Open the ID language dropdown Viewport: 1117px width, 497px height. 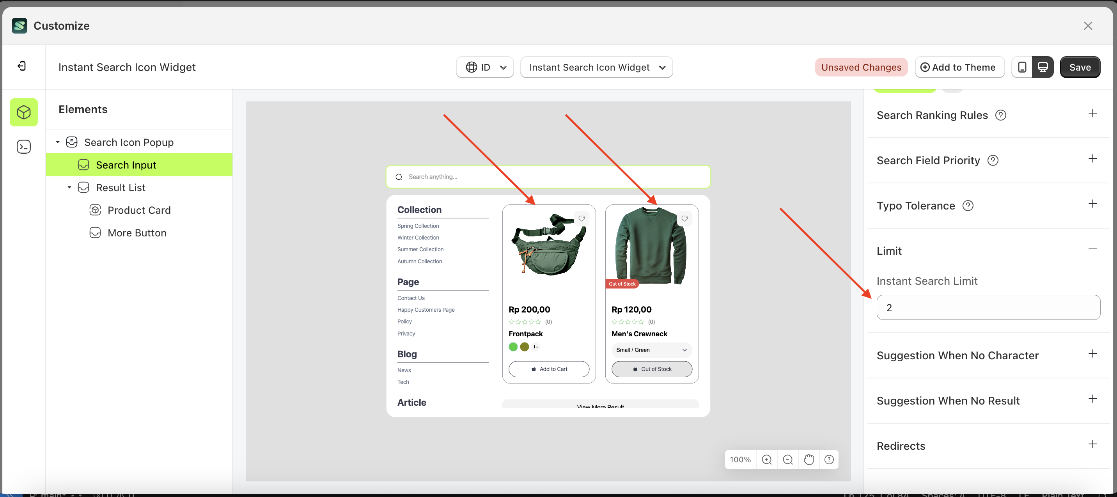pyautogui.click(x=485, y=67)
